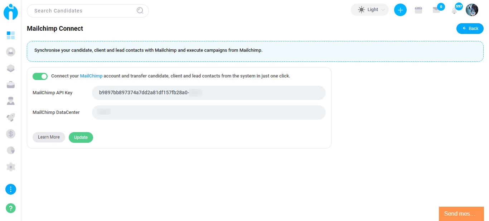Open the clients person-with-tie sidebar icon

coord(11,101)
